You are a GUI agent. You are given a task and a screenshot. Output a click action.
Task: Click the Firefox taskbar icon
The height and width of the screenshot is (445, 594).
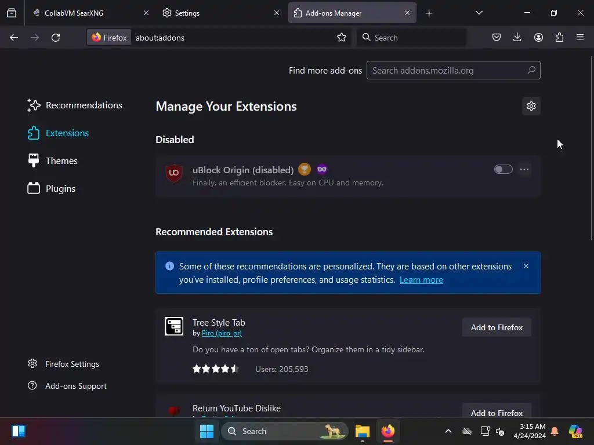(x=387, y=431)
